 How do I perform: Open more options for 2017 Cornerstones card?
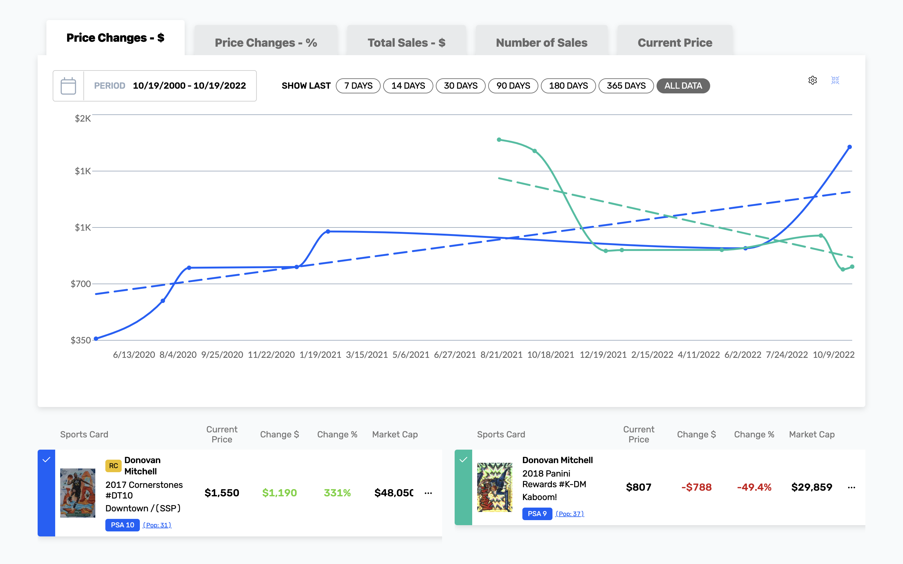pos(428,493)
